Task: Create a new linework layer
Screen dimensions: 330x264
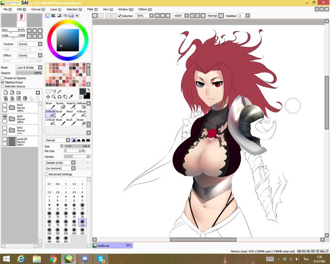Action: (x=12, y=92)
